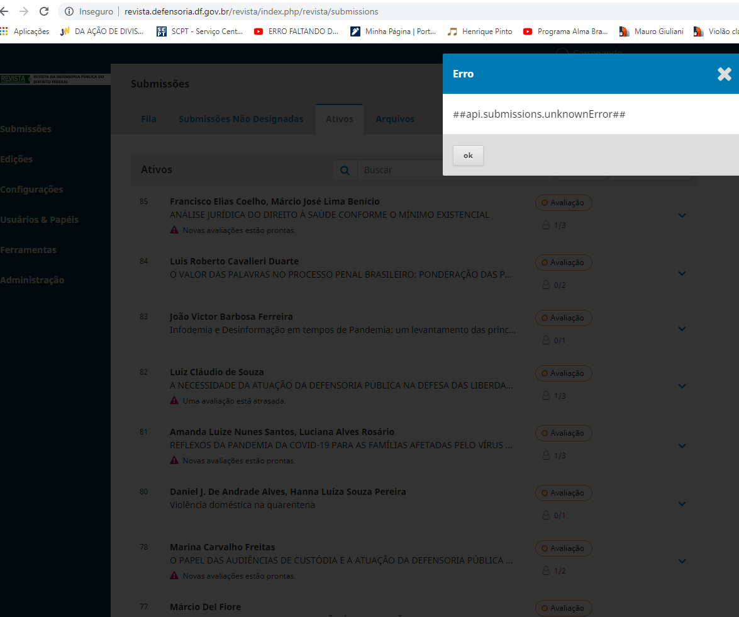Open Submissões Não Designadas tab
Image resolution: width=739 pixels, height=617 pixels.
241,119
